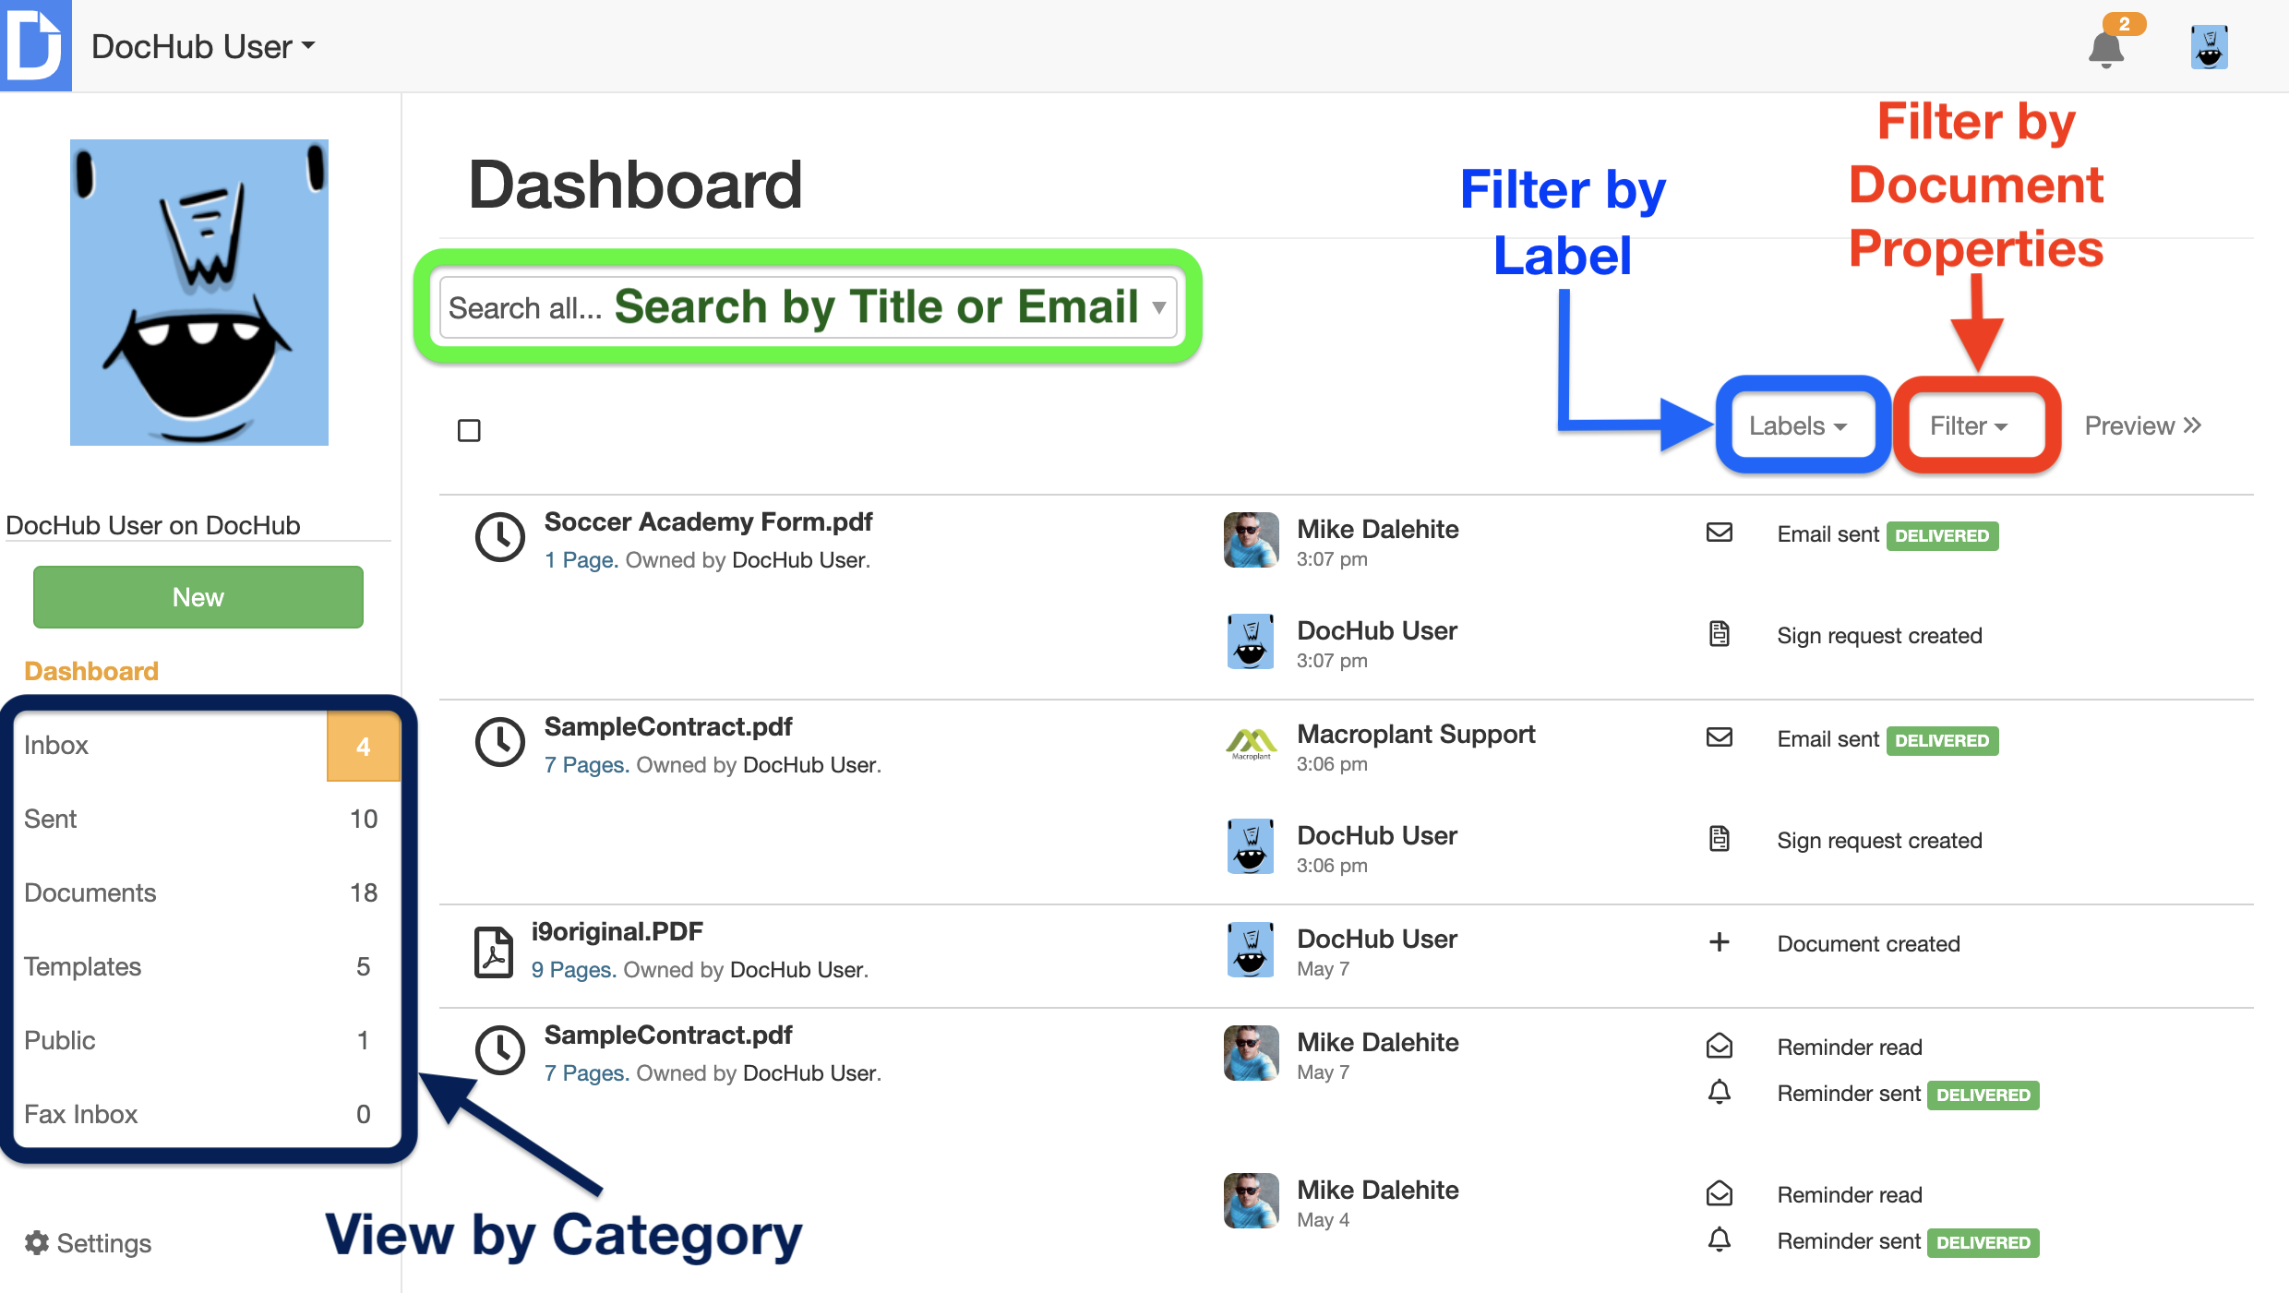Click the Search all input field
The height and width of the screenshot is (1293, 2289).
809,307
